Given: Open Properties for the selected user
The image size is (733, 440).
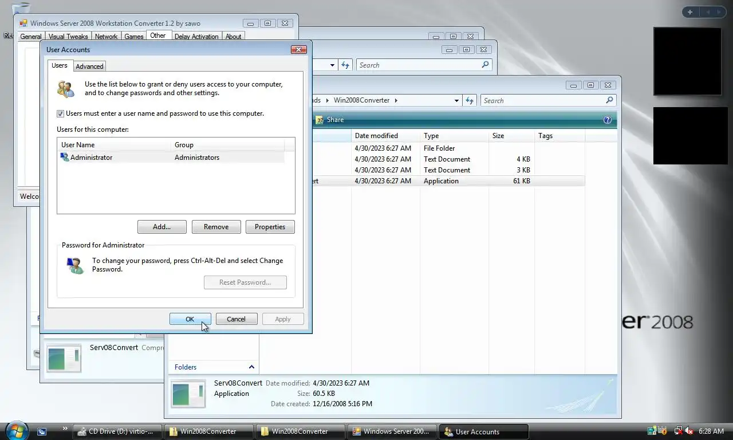Looking at the screenshot, I should point(270,226).
